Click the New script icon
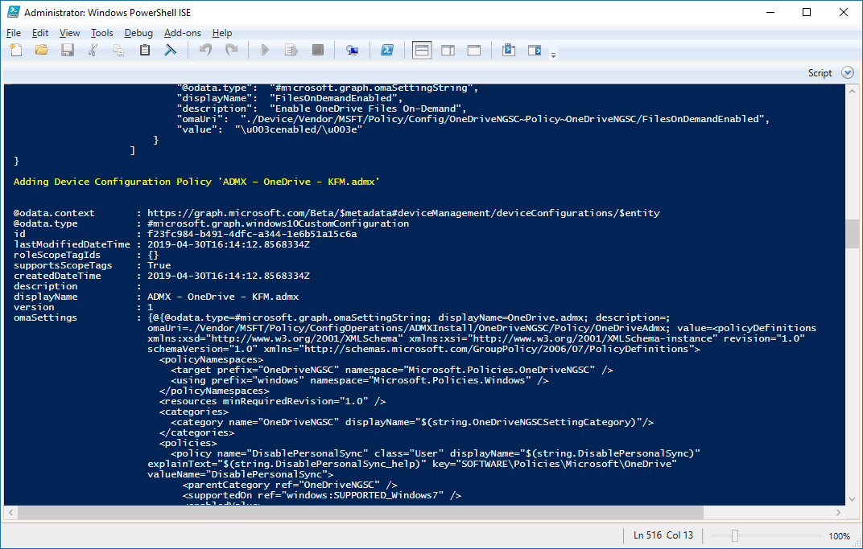Viewport: 863px width, 549px height. (x=16, y=50)
